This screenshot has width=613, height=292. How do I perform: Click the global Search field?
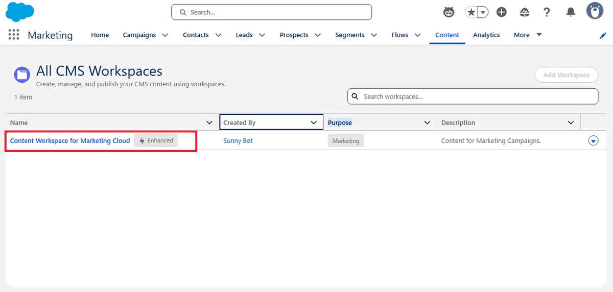click(x=271, y=12)
